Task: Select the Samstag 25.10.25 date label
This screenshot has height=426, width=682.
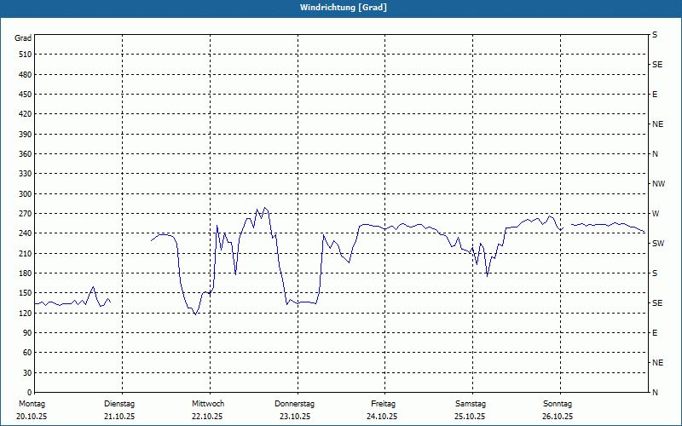Action: pos(471,410)
